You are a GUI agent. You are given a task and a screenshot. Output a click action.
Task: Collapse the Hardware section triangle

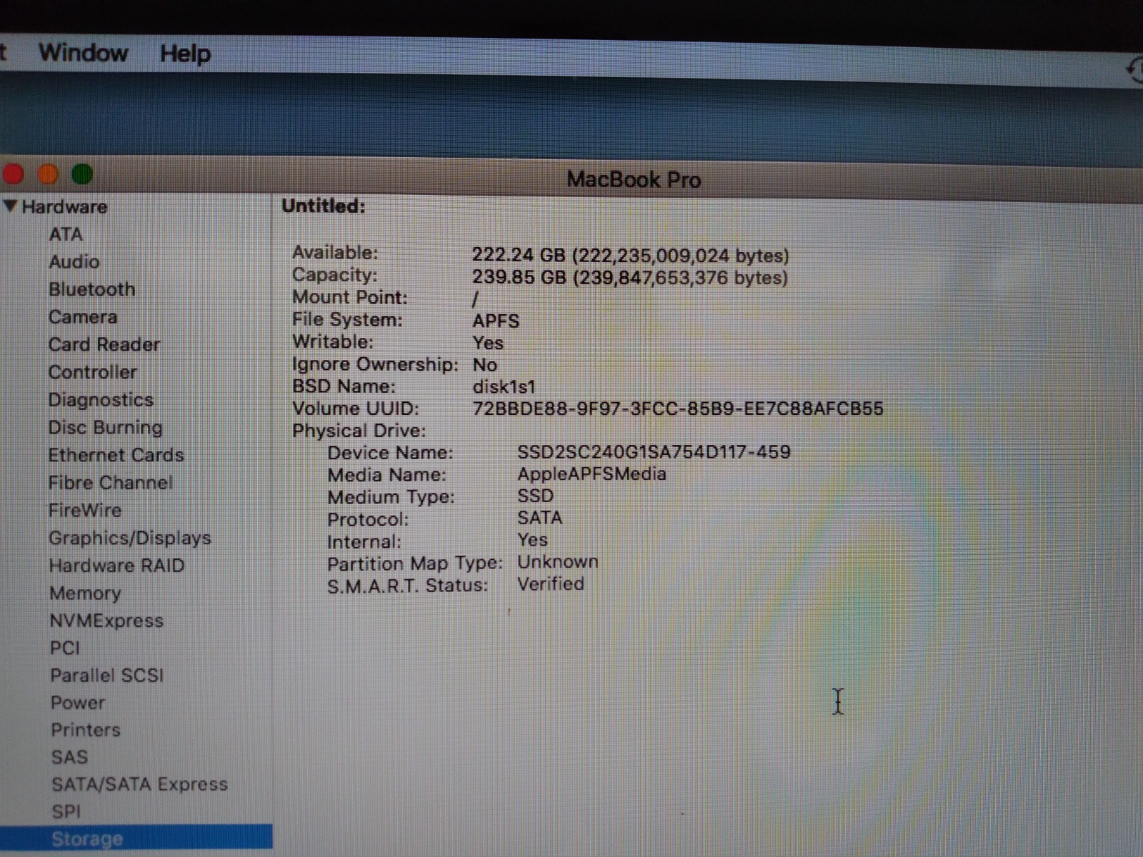coord(10,206)
